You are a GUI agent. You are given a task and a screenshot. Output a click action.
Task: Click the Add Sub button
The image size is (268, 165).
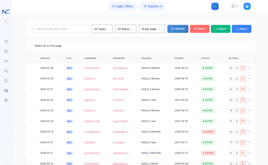(x=178, y=29)
